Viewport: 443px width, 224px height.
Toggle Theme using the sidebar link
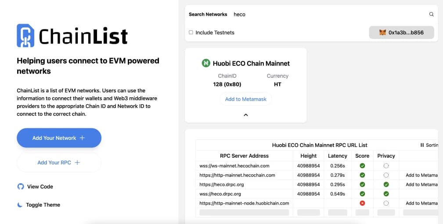pyautogui.click(x=43, y=205)
